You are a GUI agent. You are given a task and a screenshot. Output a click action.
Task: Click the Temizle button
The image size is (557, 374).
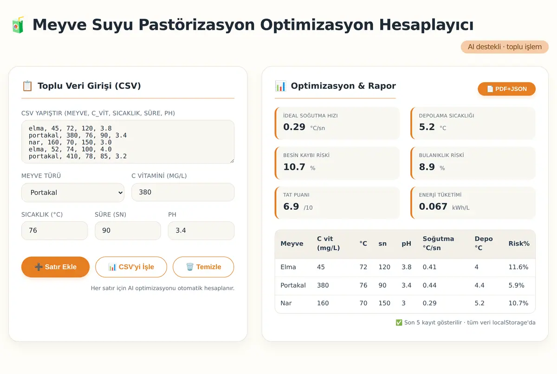coord(203,267)
